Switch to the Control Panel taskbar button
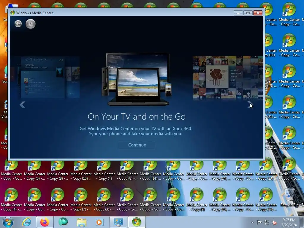The height and width of the screenshot is (228, 304). pyautogui.click(x=118, y=222)
